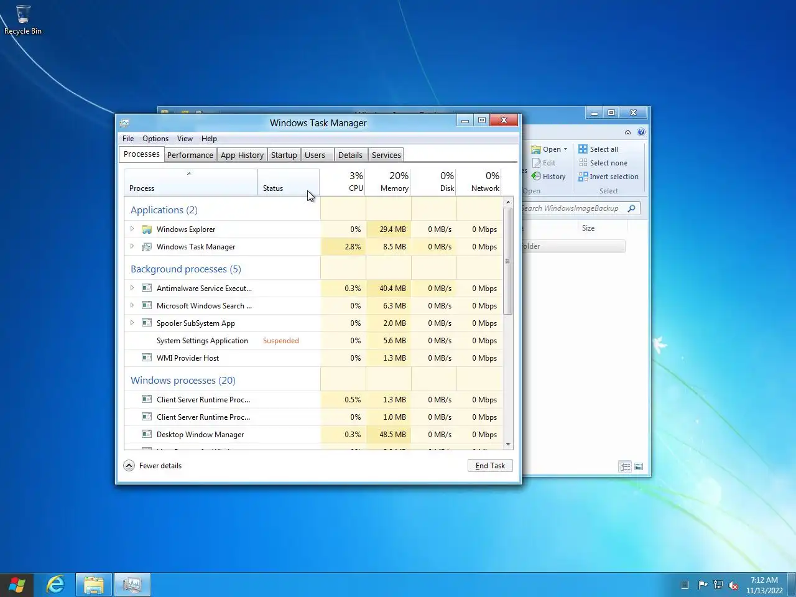Click the Explorer search magnifier icon
This screenshot has height=597, width=796.
(x=631, y=208)
